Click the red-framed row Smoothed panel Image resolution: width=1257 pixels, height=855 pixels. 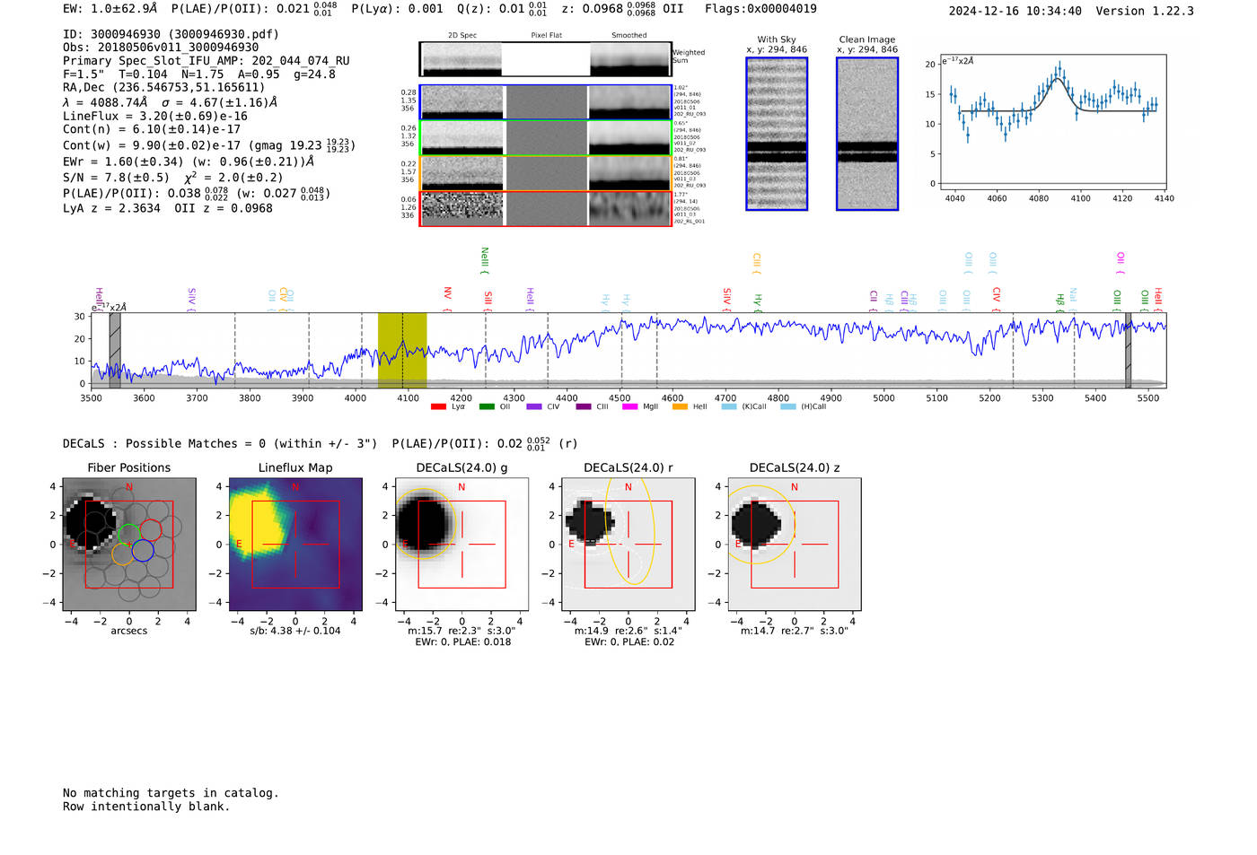click(630, 209)
